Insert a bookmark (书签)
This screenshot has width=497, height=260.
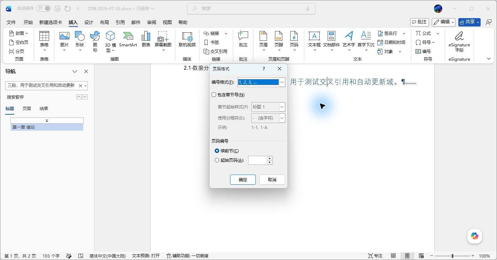click(x=212, y=42)
